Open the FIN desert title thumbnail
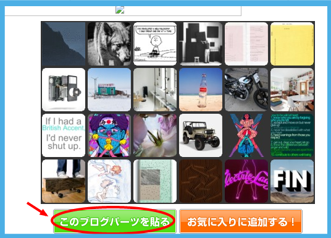The height and width of the screenshot is (238, 331). pyautogui.click(x=292, y=181)
